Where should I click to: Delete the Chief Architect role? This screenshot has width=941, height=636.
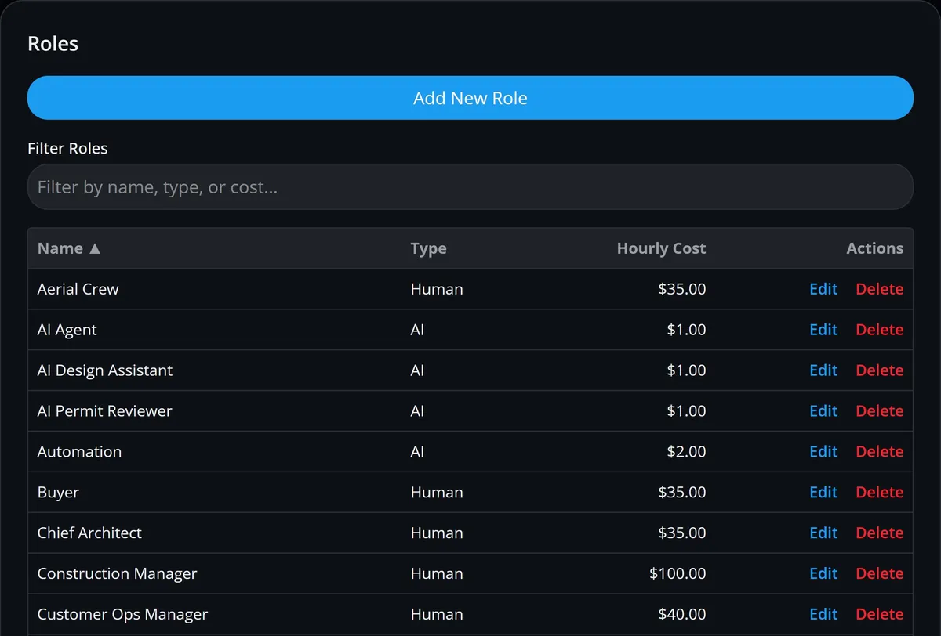pyautogui.click(x=880, y=533)
